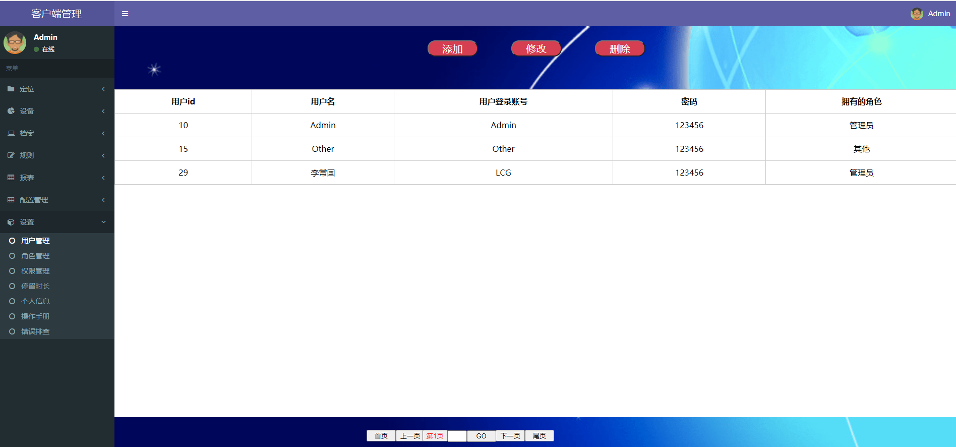This screenshot has width=956, height=447.
Task: Click the red 删除 button
Action: (620, 48)
